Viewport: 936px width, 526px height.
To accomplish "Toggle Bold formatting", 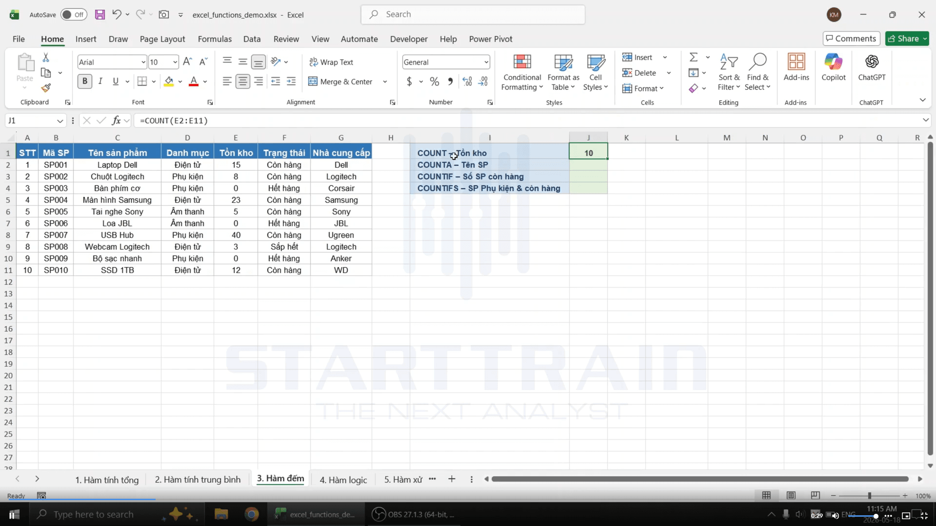I will [x=85, y=81].
